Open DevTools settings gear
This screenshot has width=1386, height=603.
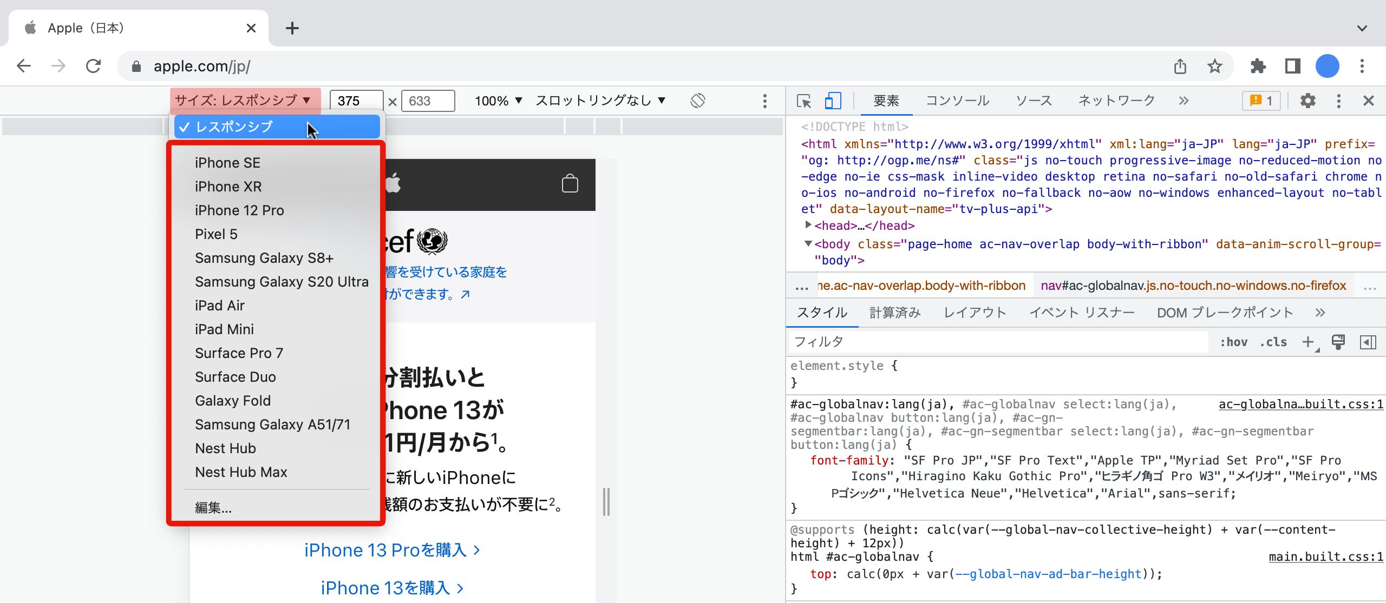pyautogui.click(x=1307, y=101)
